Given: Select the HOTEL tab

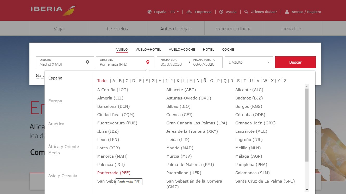Looking at the screenshot, I should (209, 49).
